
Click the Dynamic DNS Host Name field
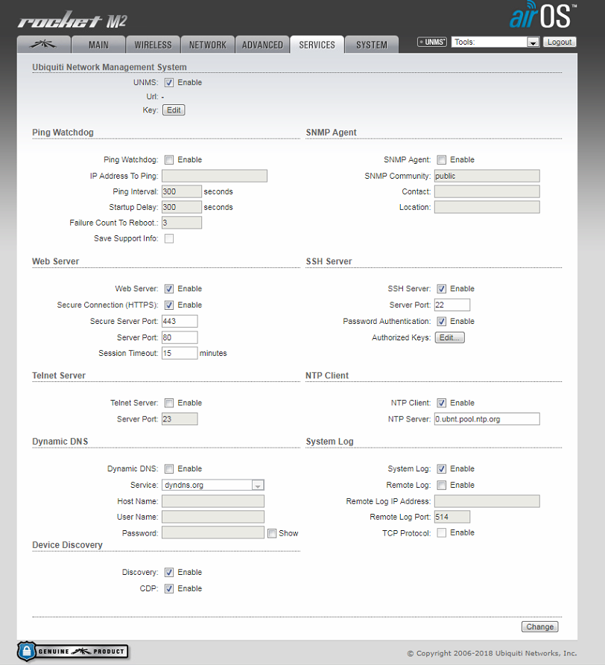click(x=213, y=501)
